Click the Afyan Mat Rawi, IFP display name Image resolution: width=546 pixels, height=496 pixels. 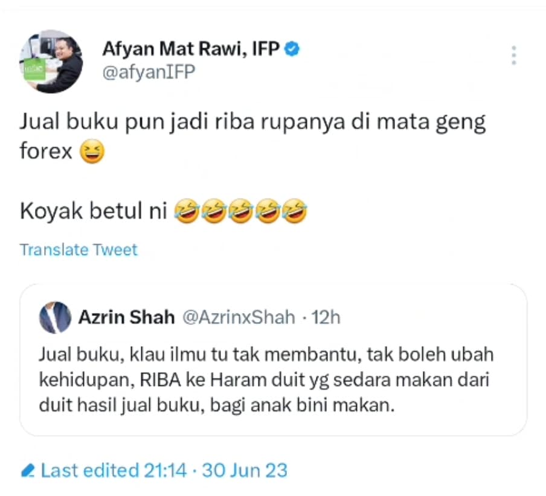coord(191,49)
